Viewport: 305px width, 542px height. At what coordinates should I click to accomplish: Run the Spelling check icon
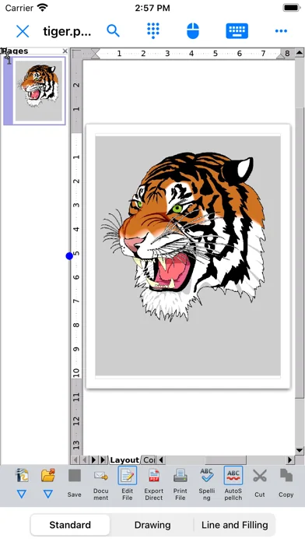(x=206, y=484)
